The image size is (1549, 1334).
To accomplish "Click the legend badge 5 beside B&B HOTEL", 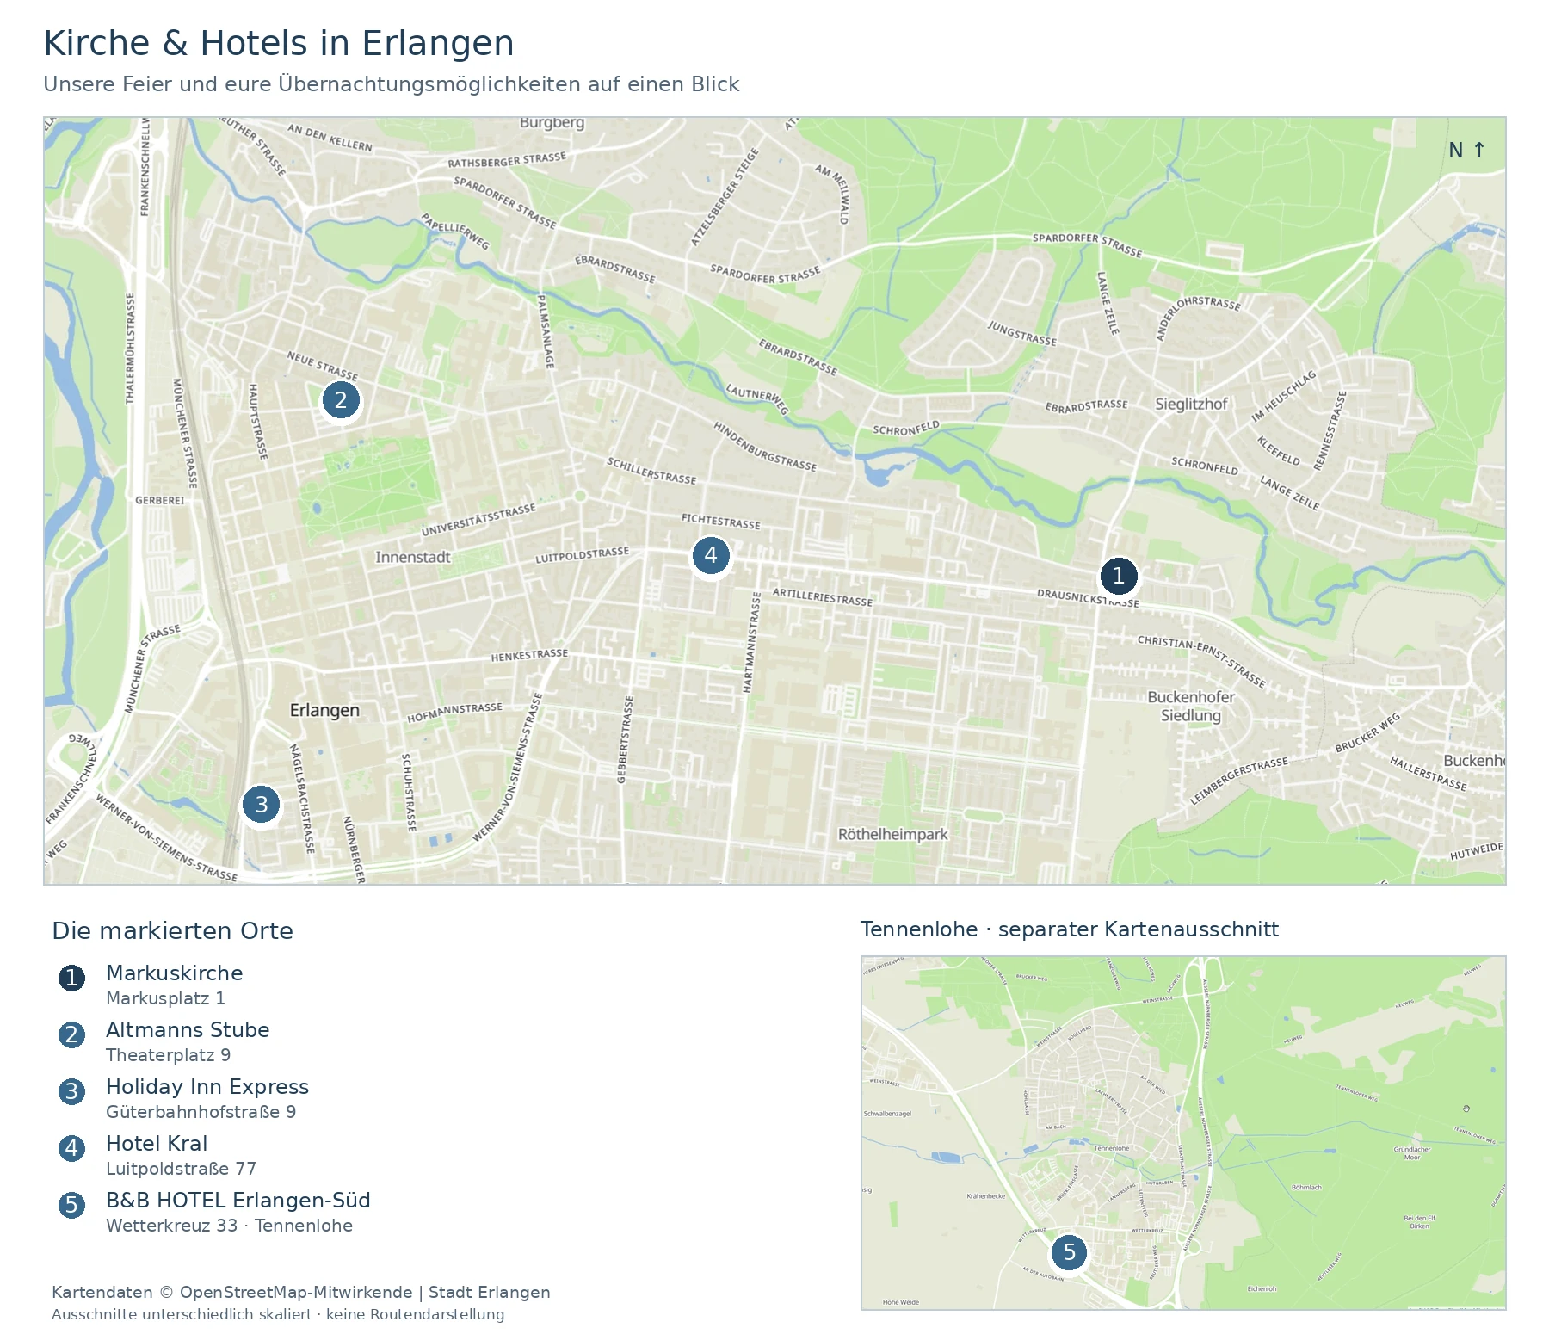I will pos(71,1205).
